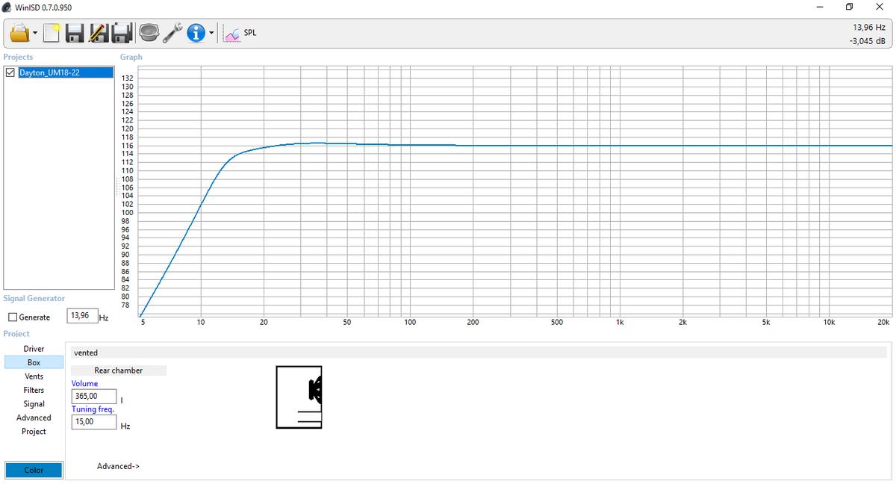This screenshot has height=484, width=896.
Task: Click the -3,045 dB cursor readout
Action: pos(868,41)
